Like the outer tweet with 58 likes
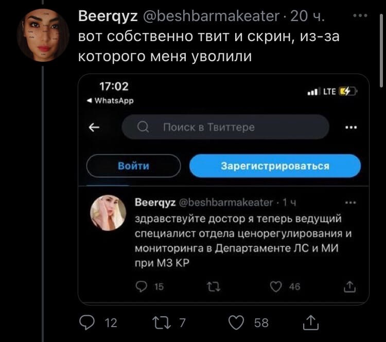 pyautogui.click(x=236, y=322)
